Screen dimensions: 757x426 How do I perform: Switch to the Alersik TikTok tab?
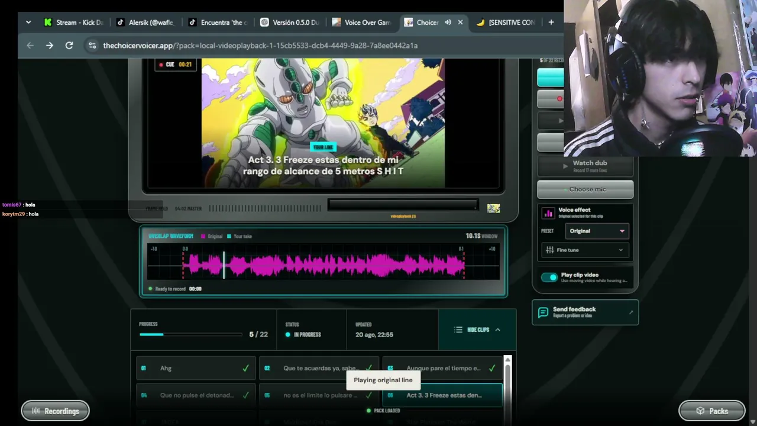tap(145, 22)
